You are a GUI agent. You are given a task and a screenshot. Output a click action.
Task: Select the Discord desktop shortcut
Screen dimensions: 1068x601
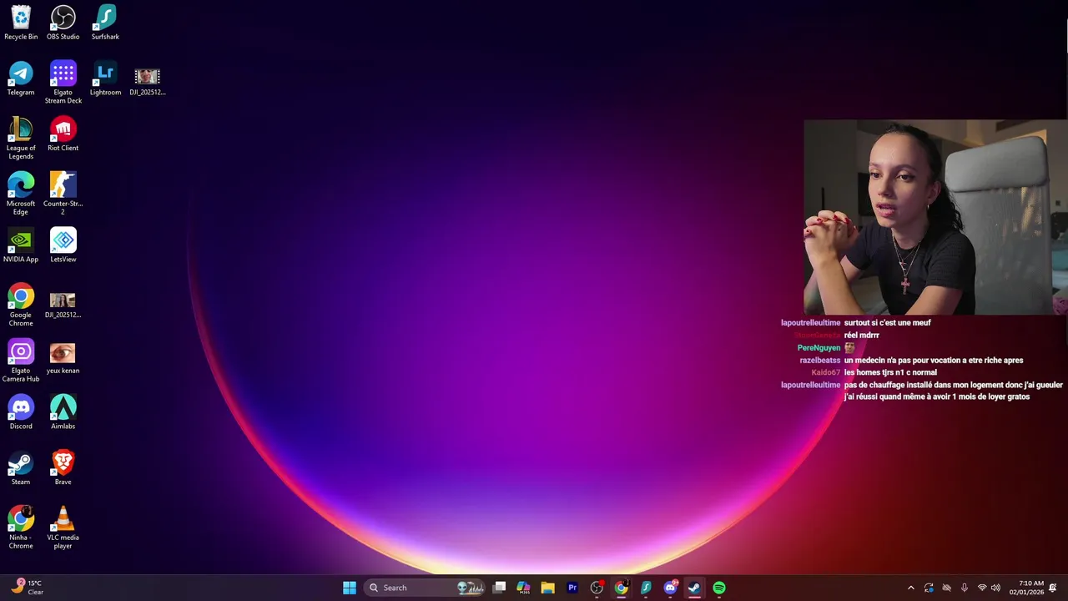[21, 412]
